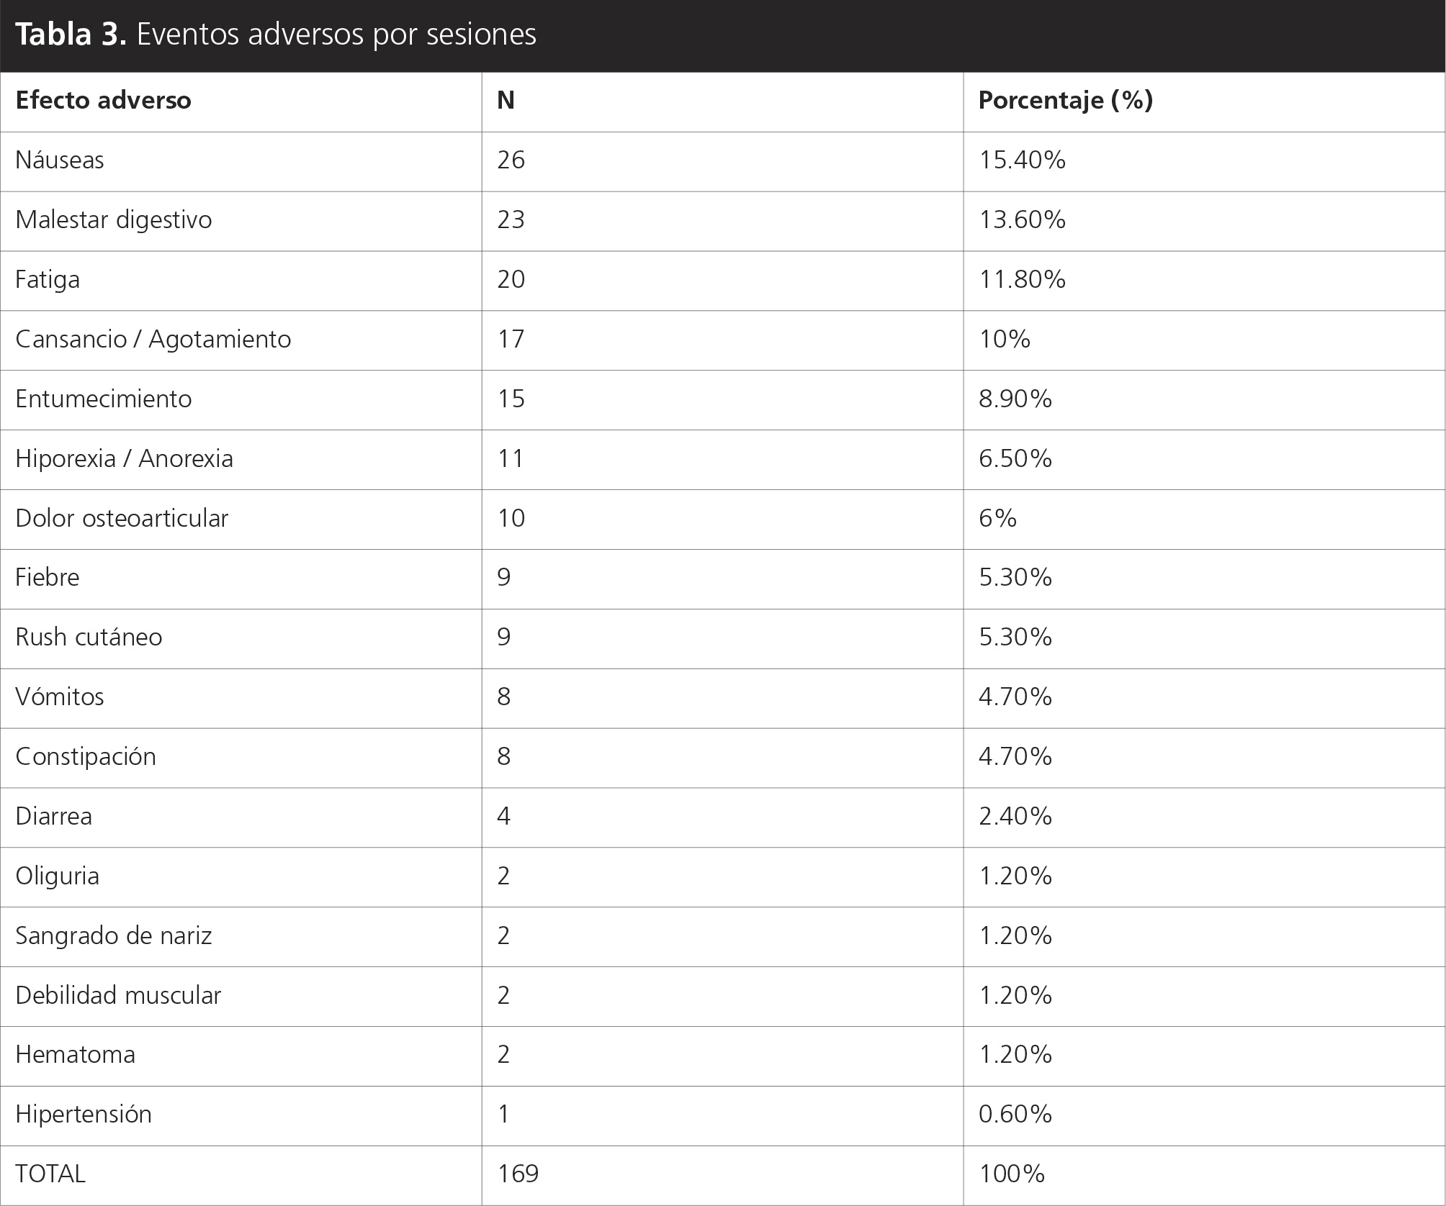Select the total value 169

coord(518,1174)
